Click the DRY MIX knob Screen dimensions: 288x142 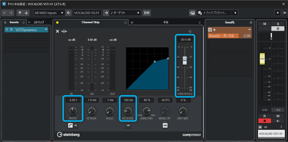(x=183, y=111)
